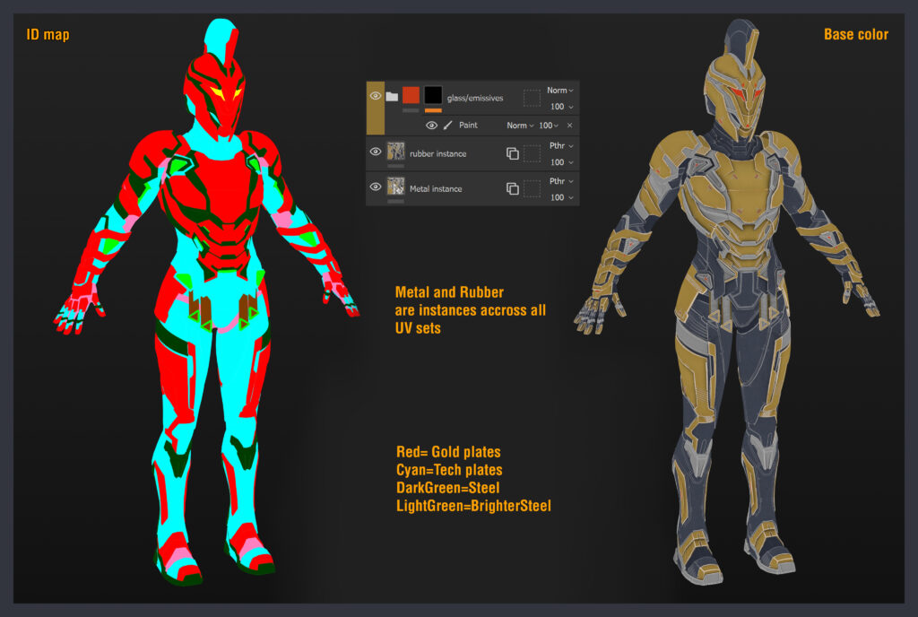Select the rubber instance layer thumbnail
Screen dimensions: 918x617
395,151
